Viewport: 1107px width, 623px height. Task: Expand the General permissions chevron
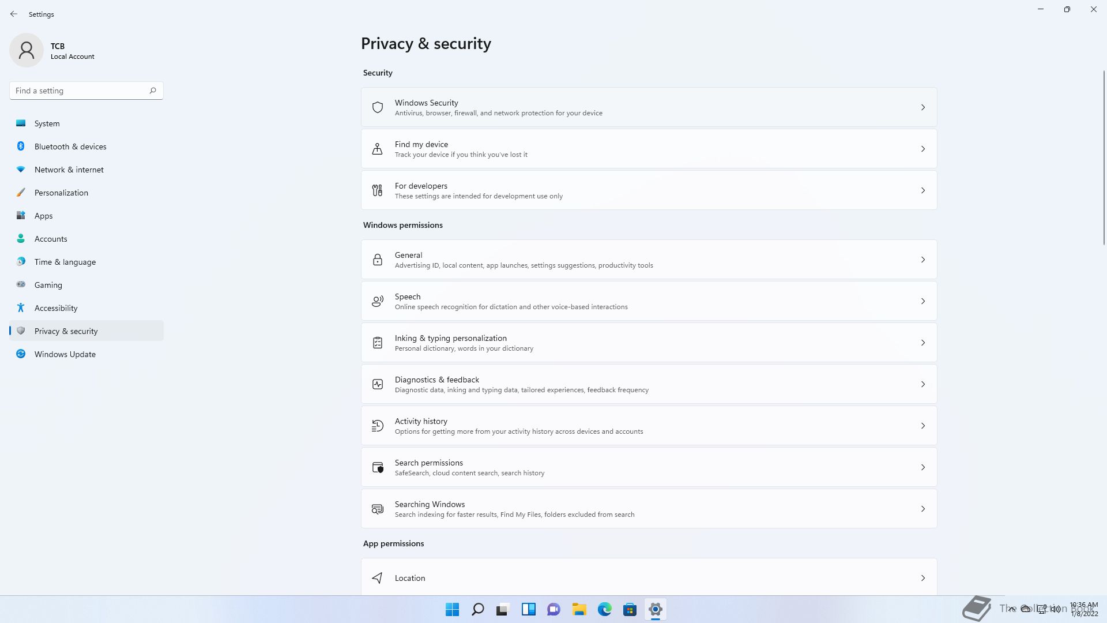pos(922,260)
